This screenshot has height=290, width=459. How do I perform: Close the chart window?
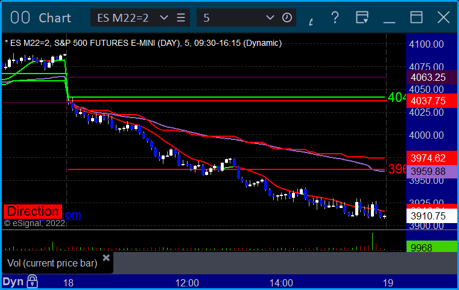tap(443, 17)
